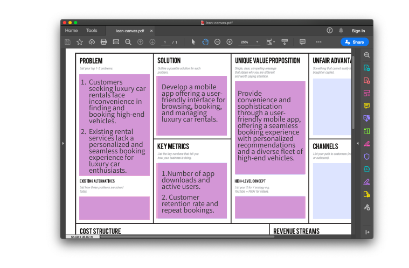Open the search tool in right pane
This screenshot has height=268, width=409.
tap(367, 55)
